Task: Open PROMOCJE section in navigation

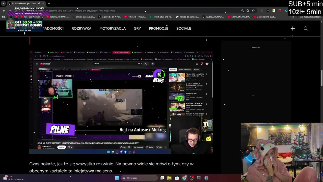Action: tap(158, 29)
